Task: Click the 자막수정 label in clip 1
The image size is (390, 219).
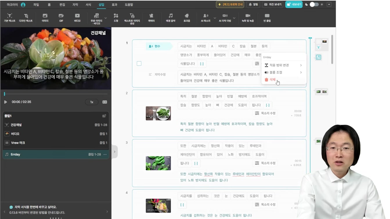Action: click(157, 74)
